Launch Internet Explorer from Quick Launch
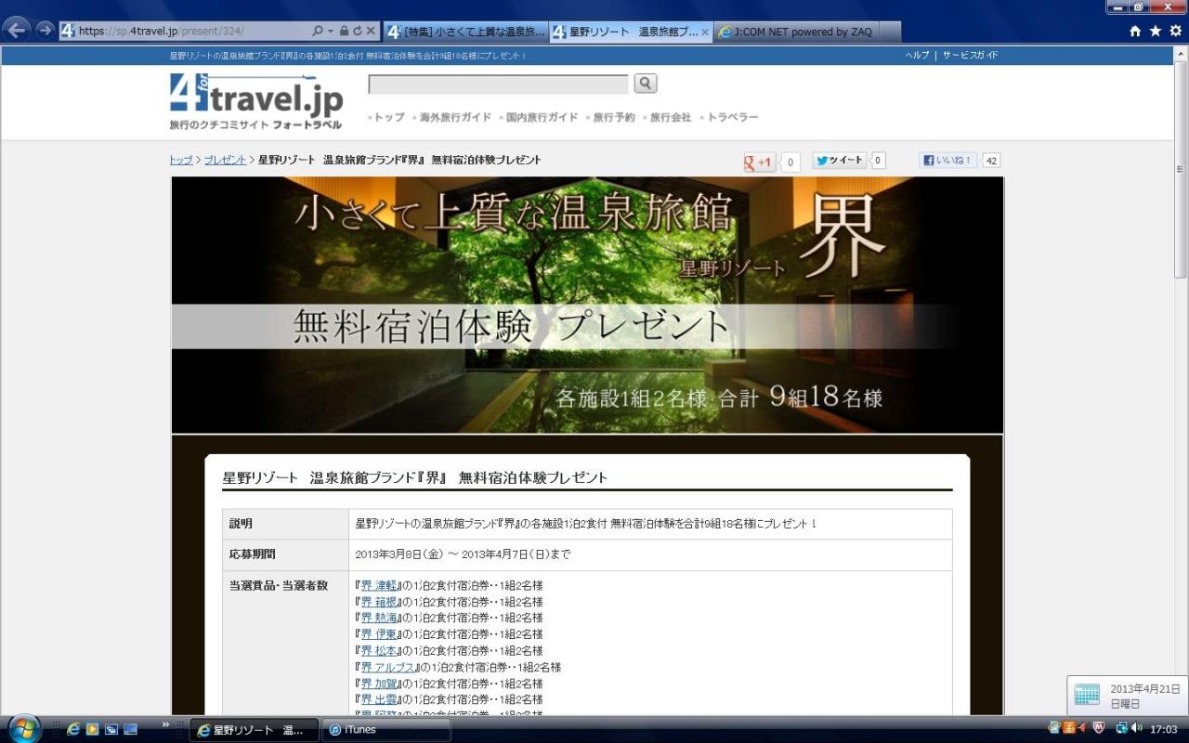Image resolution: width=1189 pixels, height=743 pixels. 72,729
